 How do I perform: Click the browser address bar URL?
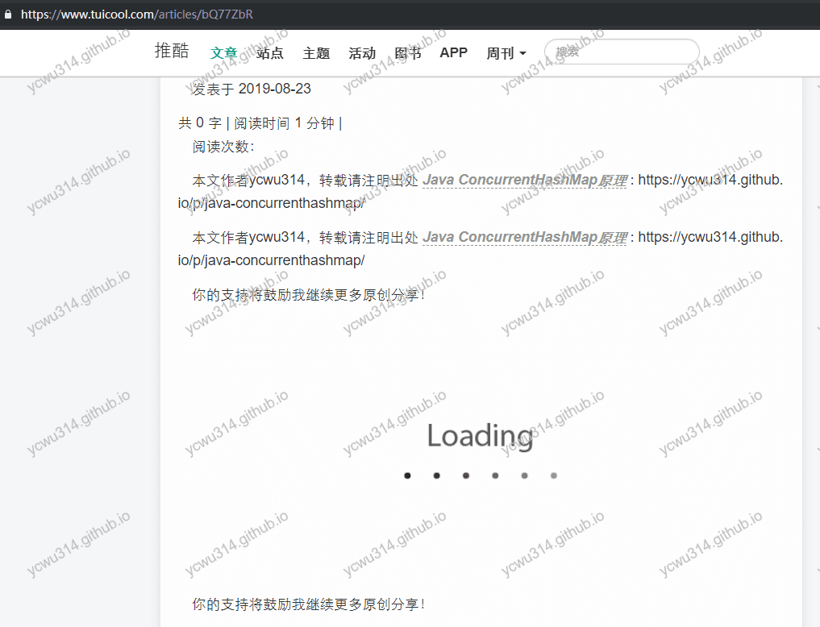click(137, 14)
